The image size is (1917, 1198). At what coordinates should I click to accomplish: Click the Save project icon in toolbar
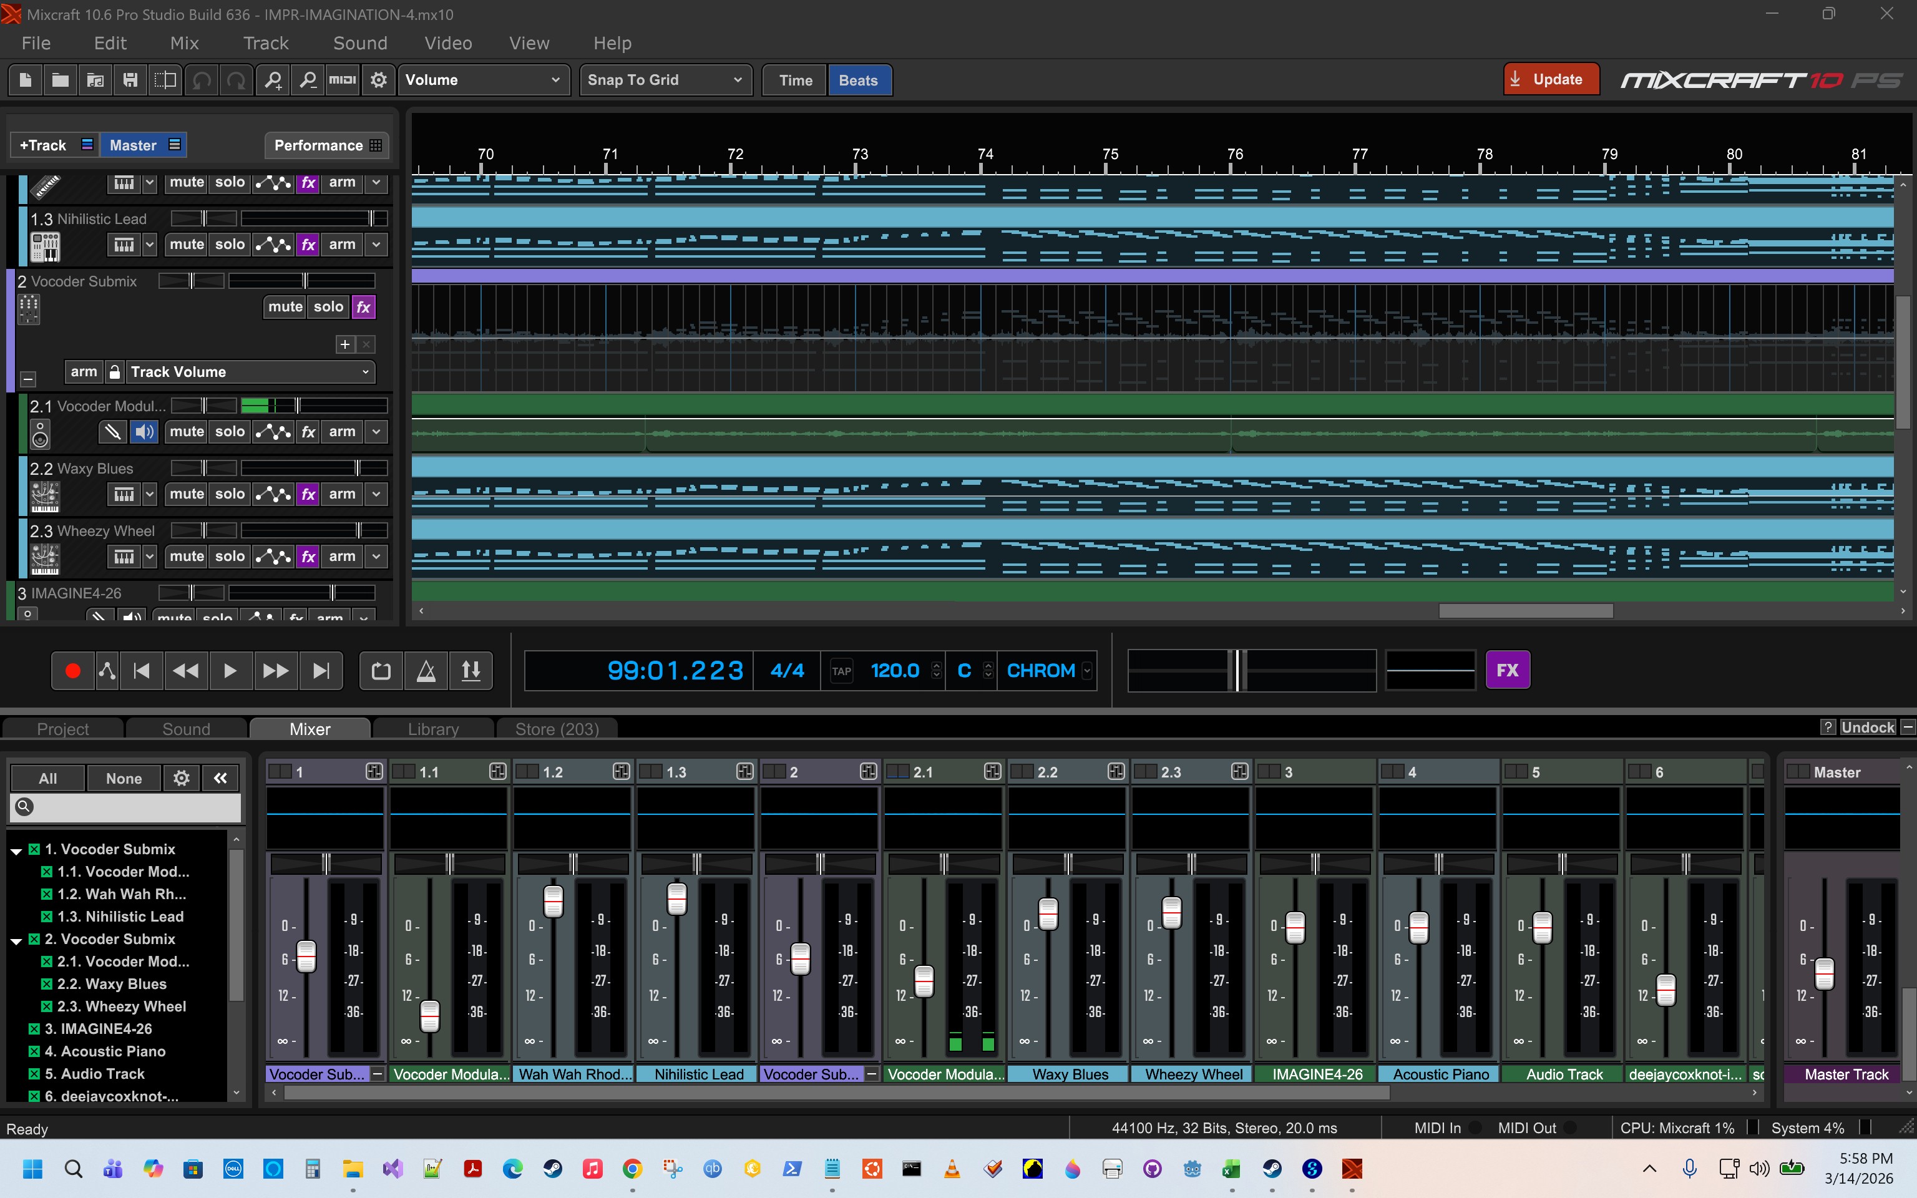pos(130,80)
